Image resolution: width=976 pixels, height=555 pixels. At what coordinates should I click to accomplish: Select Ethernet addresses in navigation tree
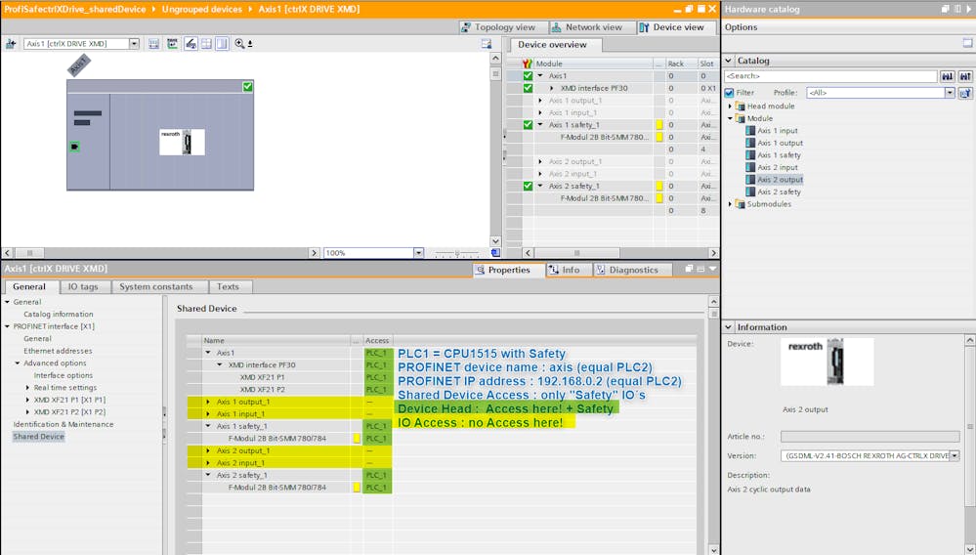click(x=58, y=351)
